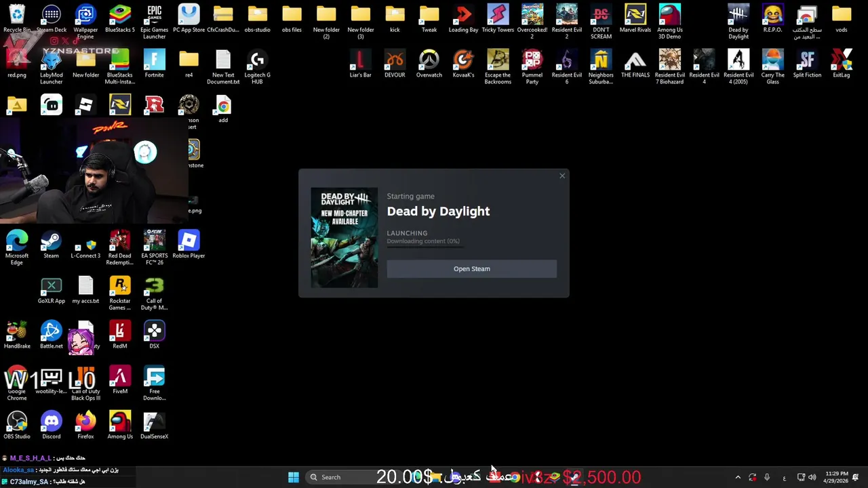Image resolution: width=868 pixels, height=488 pixels.
Task: Open PC App Store shortcut
Action: tap(189, 18)
